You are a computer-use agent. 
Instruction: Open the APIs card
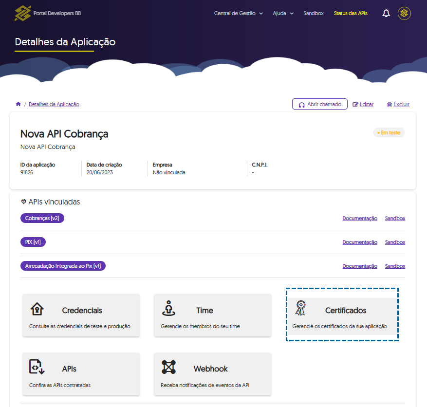(81, 374)
